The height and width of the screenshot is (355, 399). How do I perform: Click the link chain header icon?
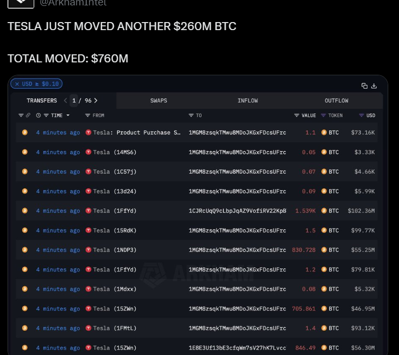tap(28, 115)
